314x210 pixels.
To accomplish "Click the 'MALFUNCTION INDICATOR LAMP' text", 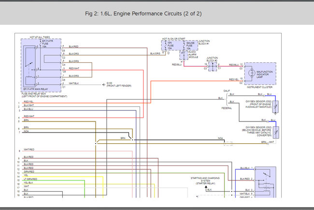I will click(265, 74).
